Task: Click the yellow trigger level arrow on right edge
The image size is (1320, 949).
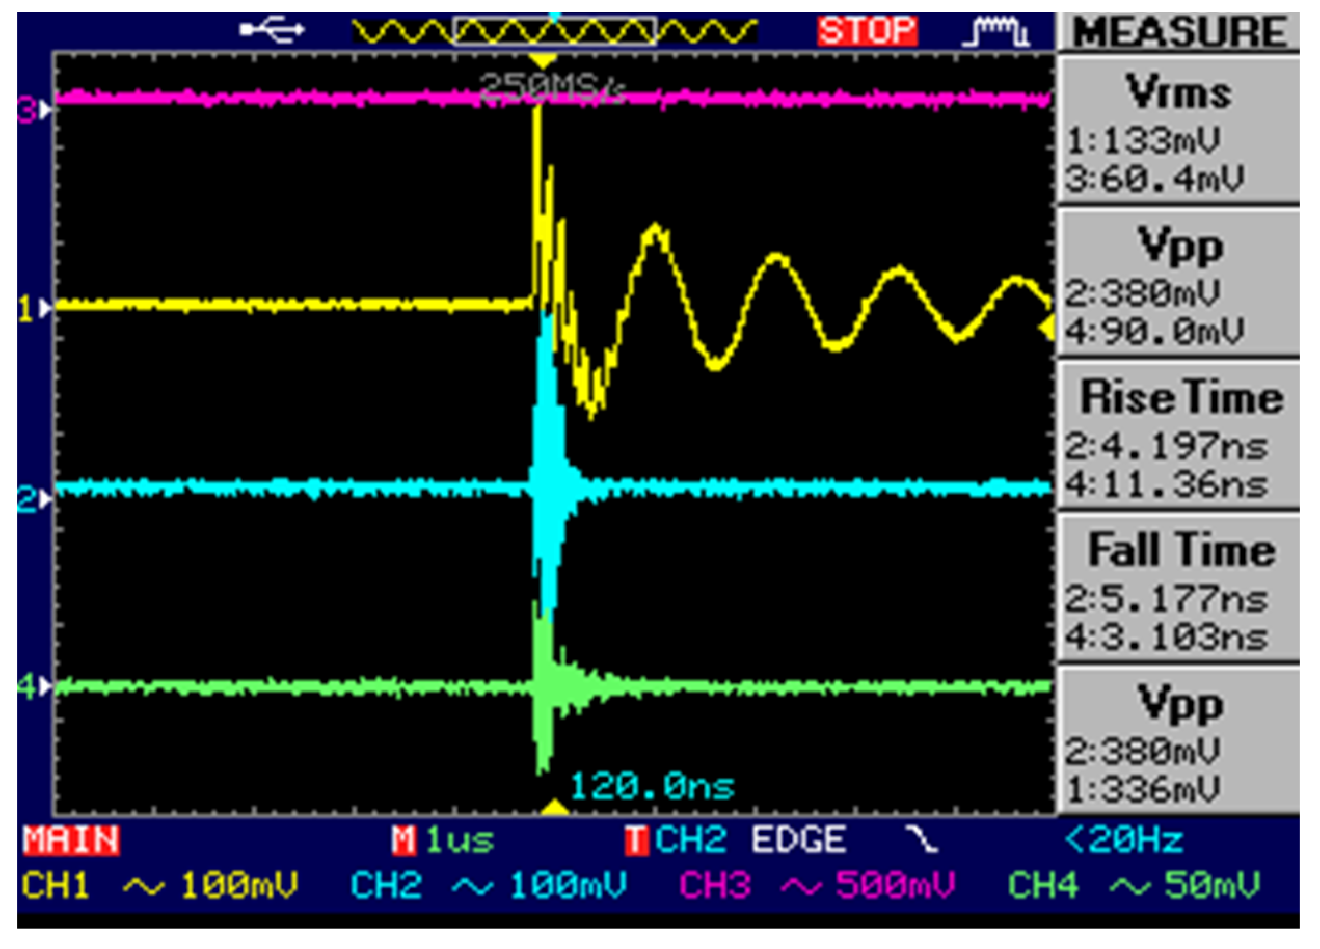Action: pos(1047,328)
